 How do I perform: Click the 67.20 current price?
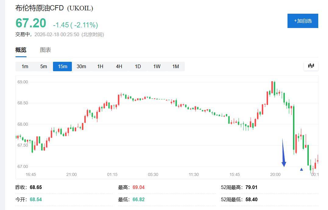pyautogui.click(x=31, y=23)
